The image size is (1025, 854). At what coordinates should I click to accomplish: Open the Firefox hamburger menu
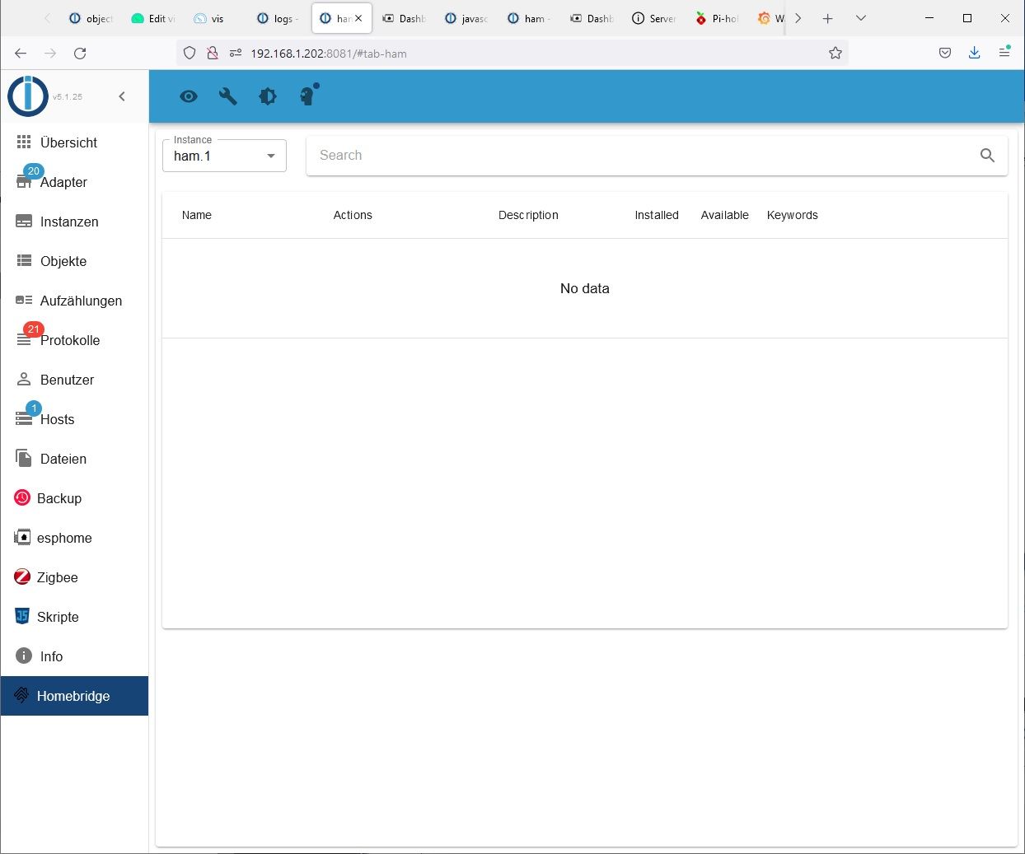1004,53
